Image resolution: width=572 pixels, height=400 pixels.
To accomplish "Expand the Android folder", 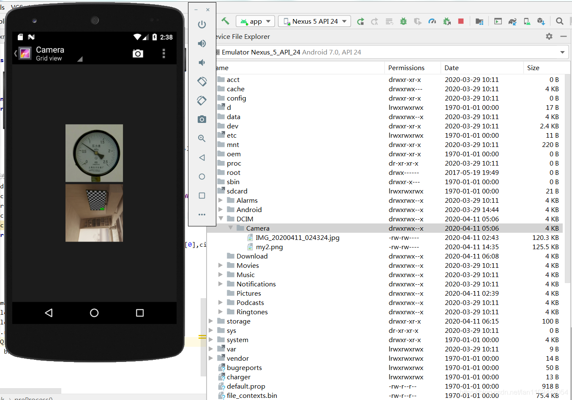I will (221, 210).
